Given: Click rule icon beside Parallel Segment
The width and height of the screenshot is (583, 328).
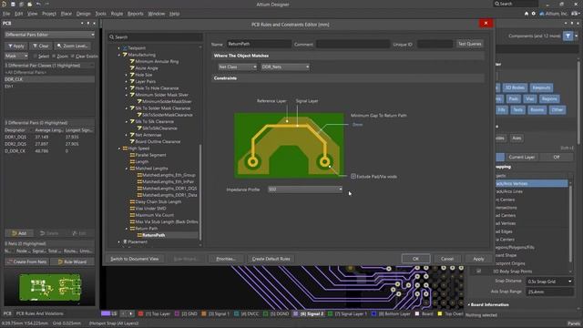Looking at the screenshot, I should click(x=132, y=155).
